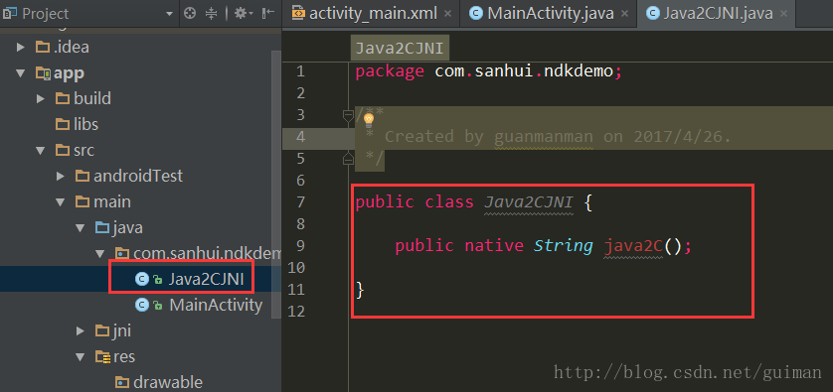Expand the build folder

(41, 98)
